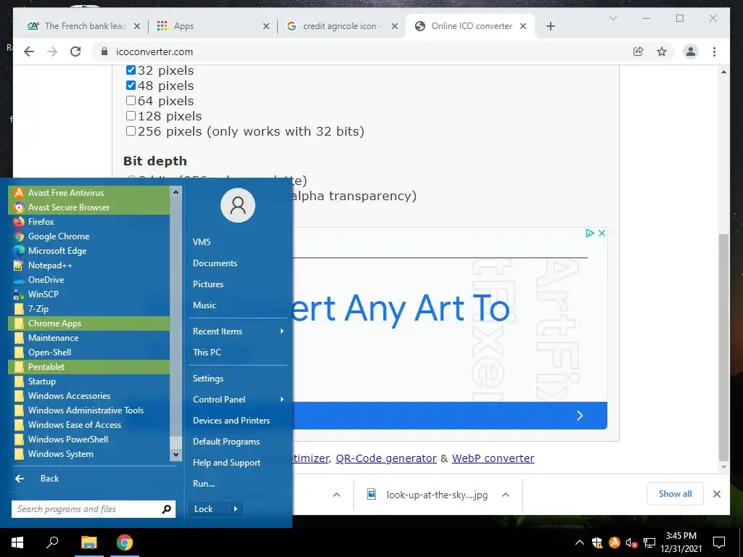Open the Pentablet folder
This screenshot has height=557, width=743.
tap(89, 367)
